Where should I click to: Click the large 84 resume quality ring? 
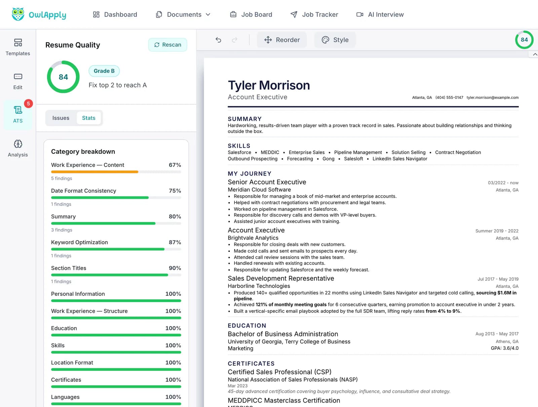[63, 77]
